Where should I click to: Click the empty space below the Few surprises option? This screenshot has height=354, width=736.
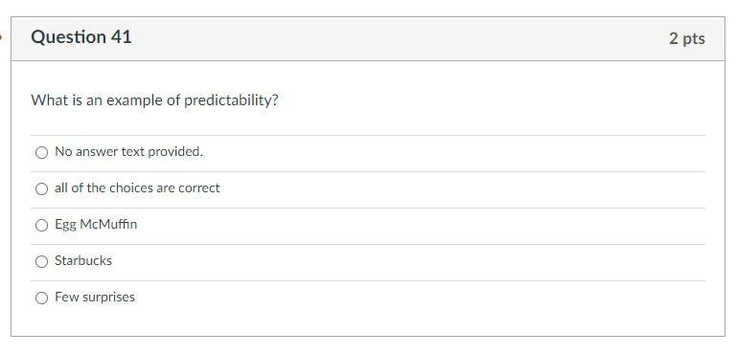click(x=368, y=323)
